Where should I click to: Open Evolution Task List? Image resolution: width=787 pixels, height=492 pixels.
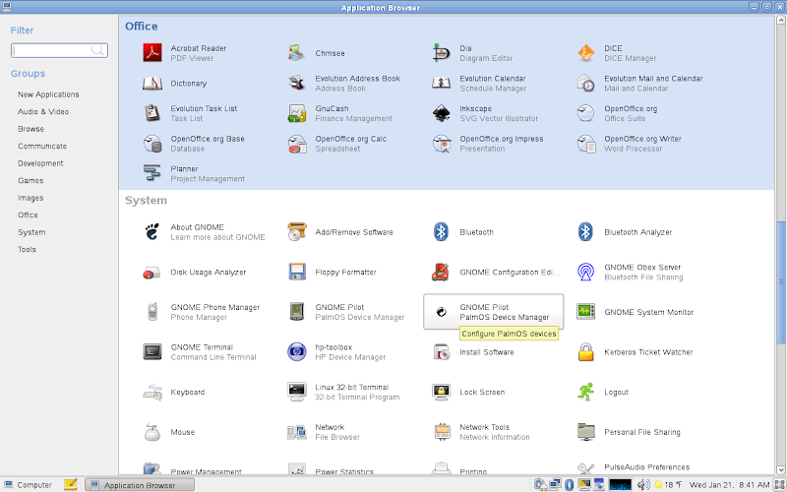pos(190,113)
